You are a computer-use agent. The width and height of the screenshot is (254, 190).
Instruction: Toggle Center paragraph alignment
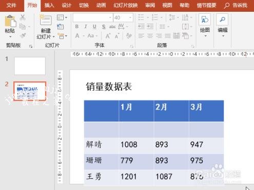pos(150,36)
